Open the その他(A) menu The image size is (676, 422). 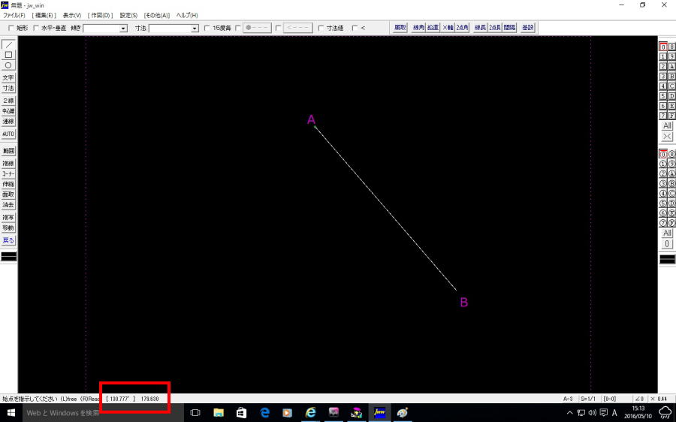tap(157, 15)
